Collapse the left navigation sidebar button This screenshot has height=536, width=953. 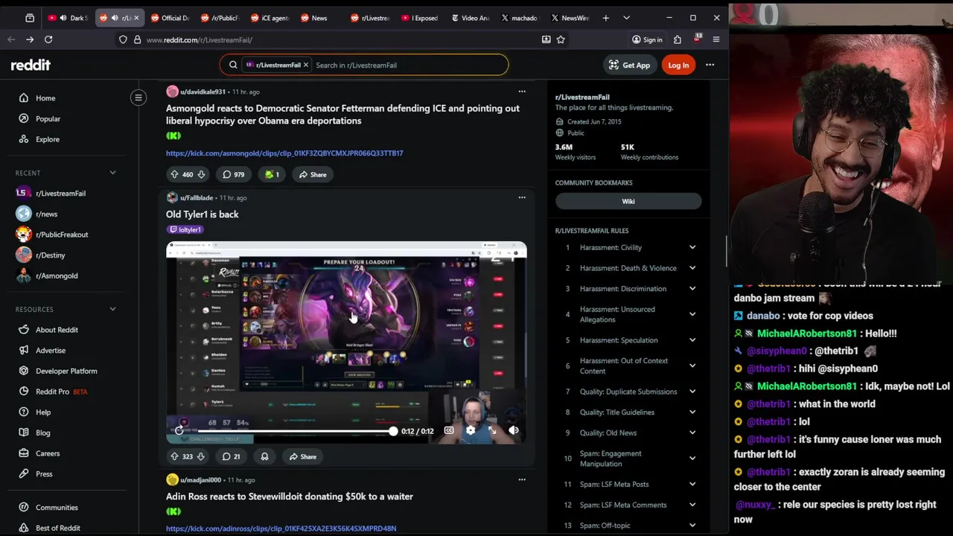click(138, 98)
